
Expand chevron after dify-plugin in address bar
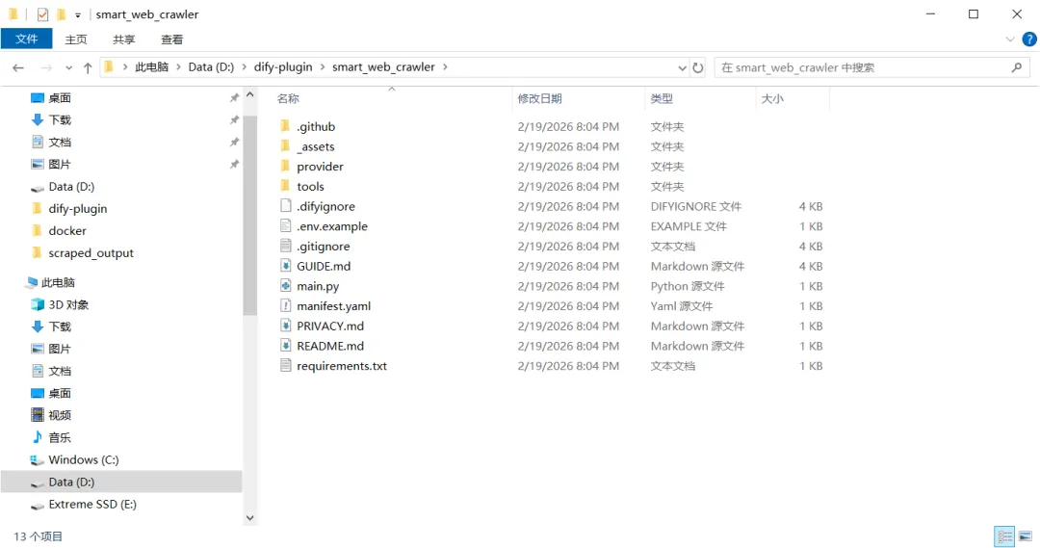[x=323, y=67]
